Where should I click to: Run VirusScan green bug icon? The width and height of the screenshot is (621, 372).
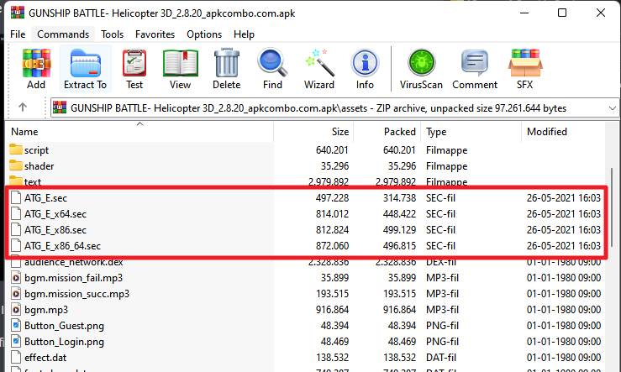(x=421, y=63)
